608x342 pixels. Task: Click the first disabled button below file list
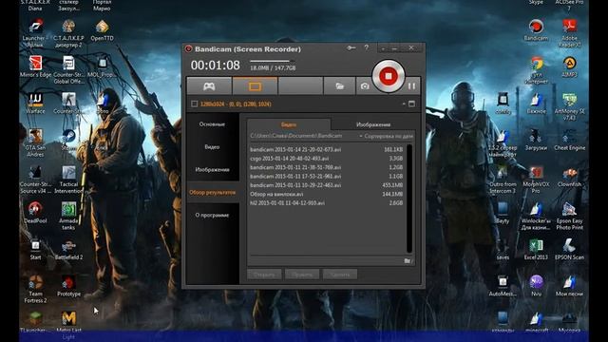[264, 275]
